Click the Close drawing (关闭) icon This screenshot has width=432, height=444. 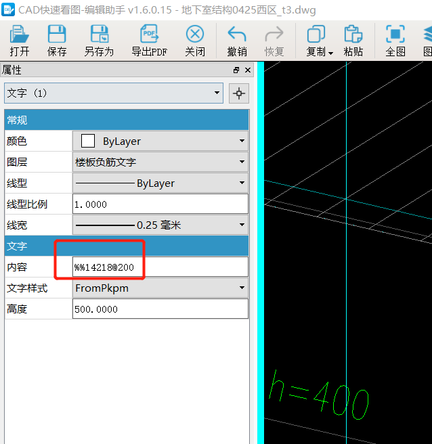click(x=195, y=35)
